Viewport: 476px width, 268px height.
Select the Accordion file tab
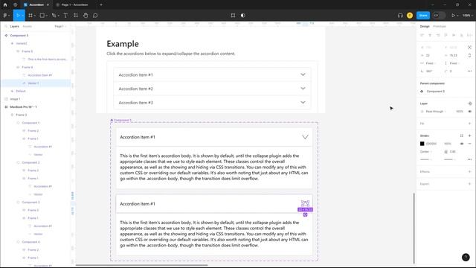(x=36, y=5)
